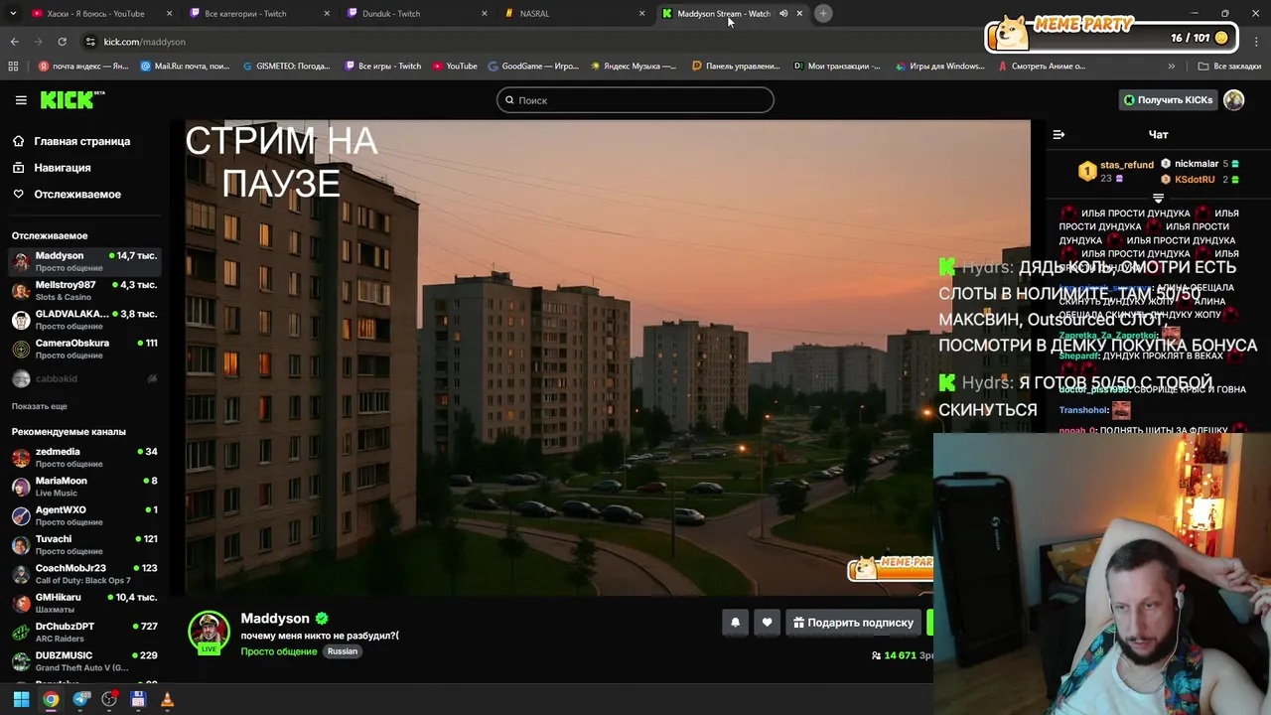Open Игры для Windows bookmark
The image size is (1271, 715).
(939, 67)
